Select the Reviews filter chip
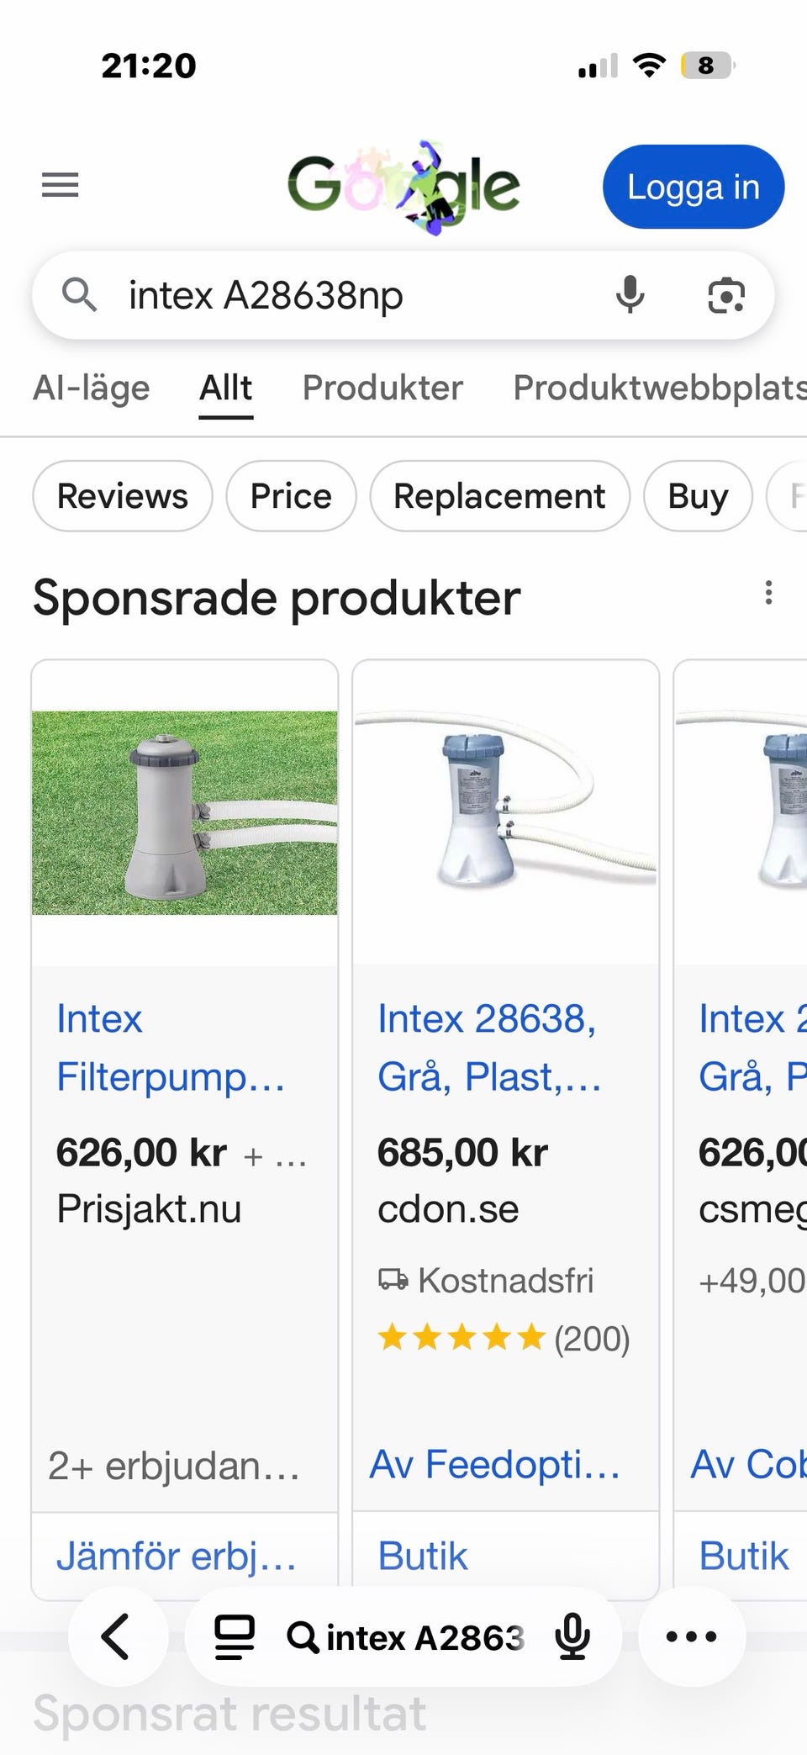 (123, 496)
